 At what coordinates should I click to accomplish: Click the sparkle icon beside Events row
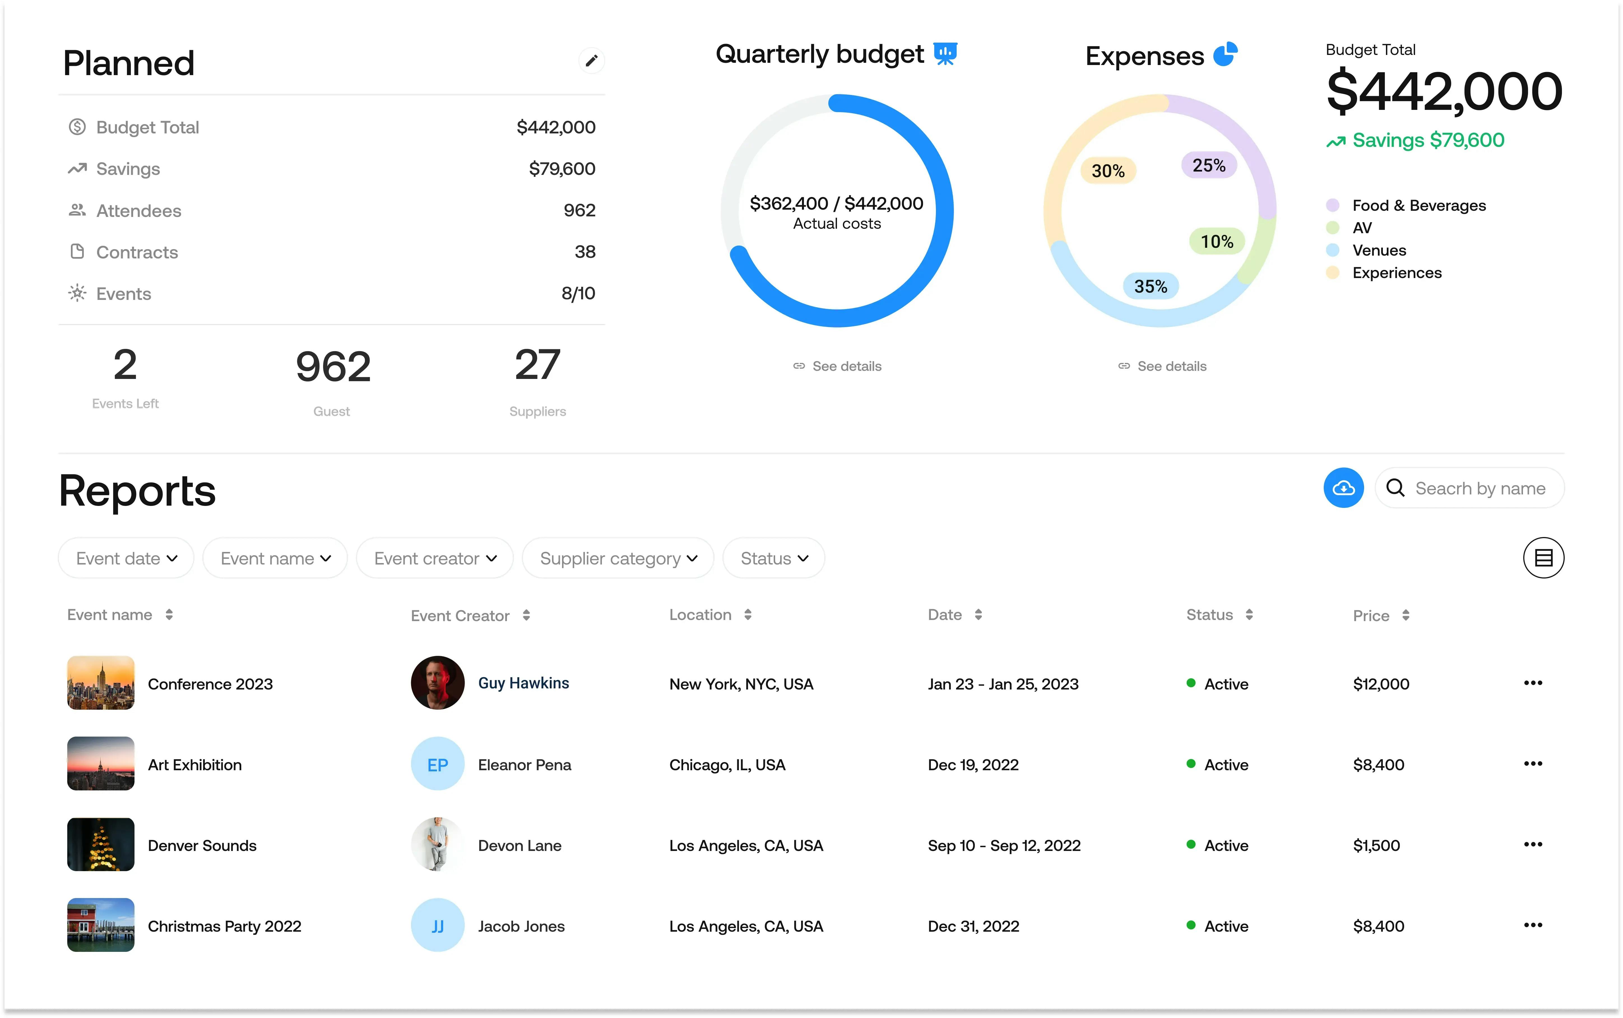tap(77, 293)
